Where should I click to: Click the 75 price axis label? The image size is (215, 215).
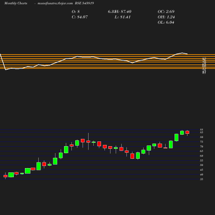click(202, 142)
